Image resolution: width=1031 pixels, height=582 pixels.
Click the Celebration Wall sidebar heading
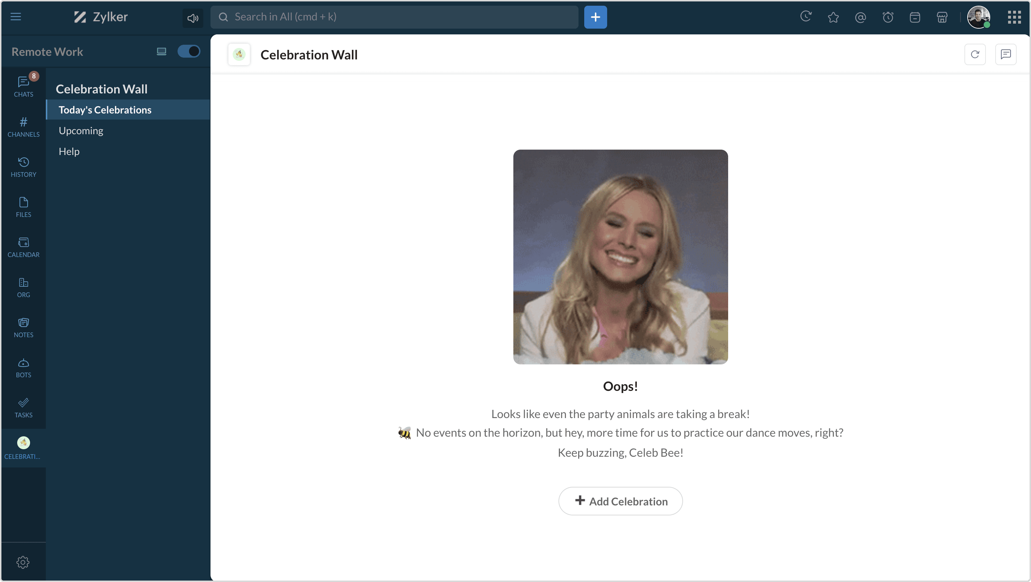click(x=102, y=89)
